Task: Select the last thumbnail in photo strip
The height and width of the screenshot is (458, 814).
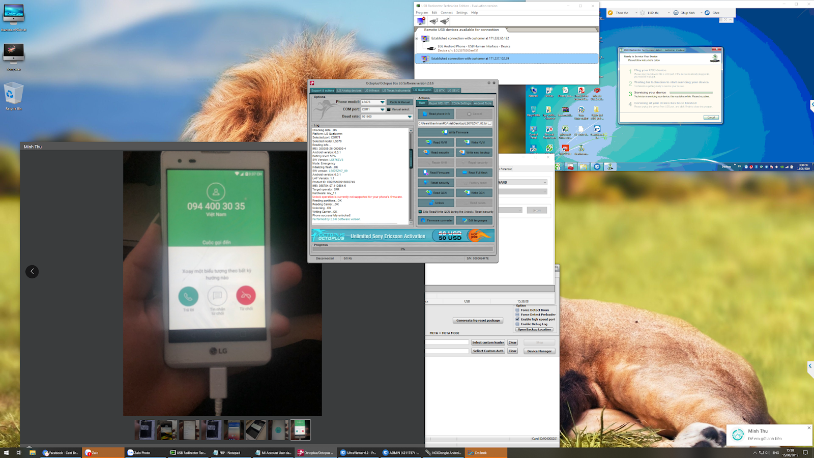Action: [300, 430]
